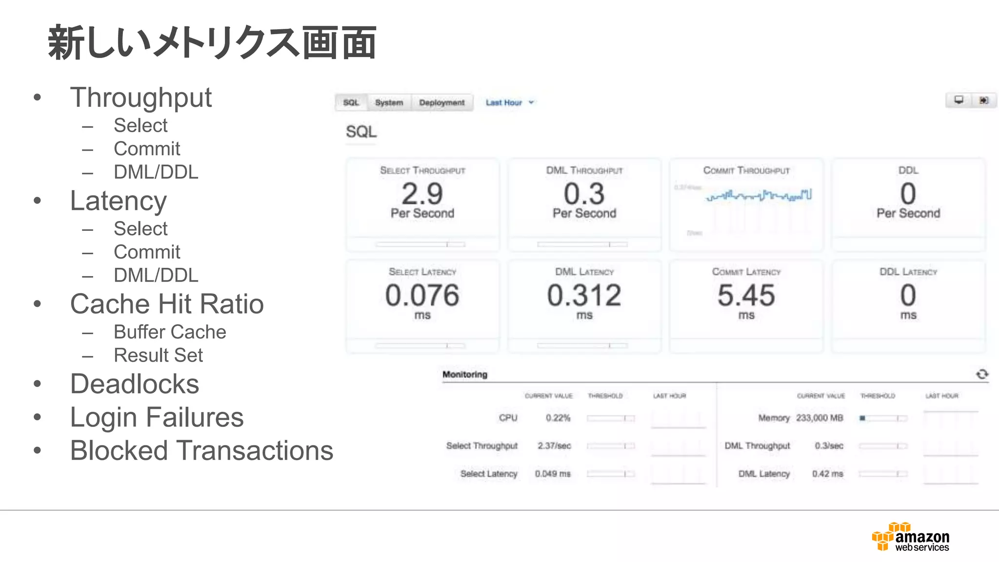Viewport: 999px width, 562px height.
Task: Click the Result Set sub-bullet
Action: (158, 356)
